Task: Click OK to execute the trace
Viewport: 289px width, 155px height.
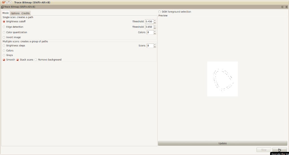Action: (x=280, y=150)
